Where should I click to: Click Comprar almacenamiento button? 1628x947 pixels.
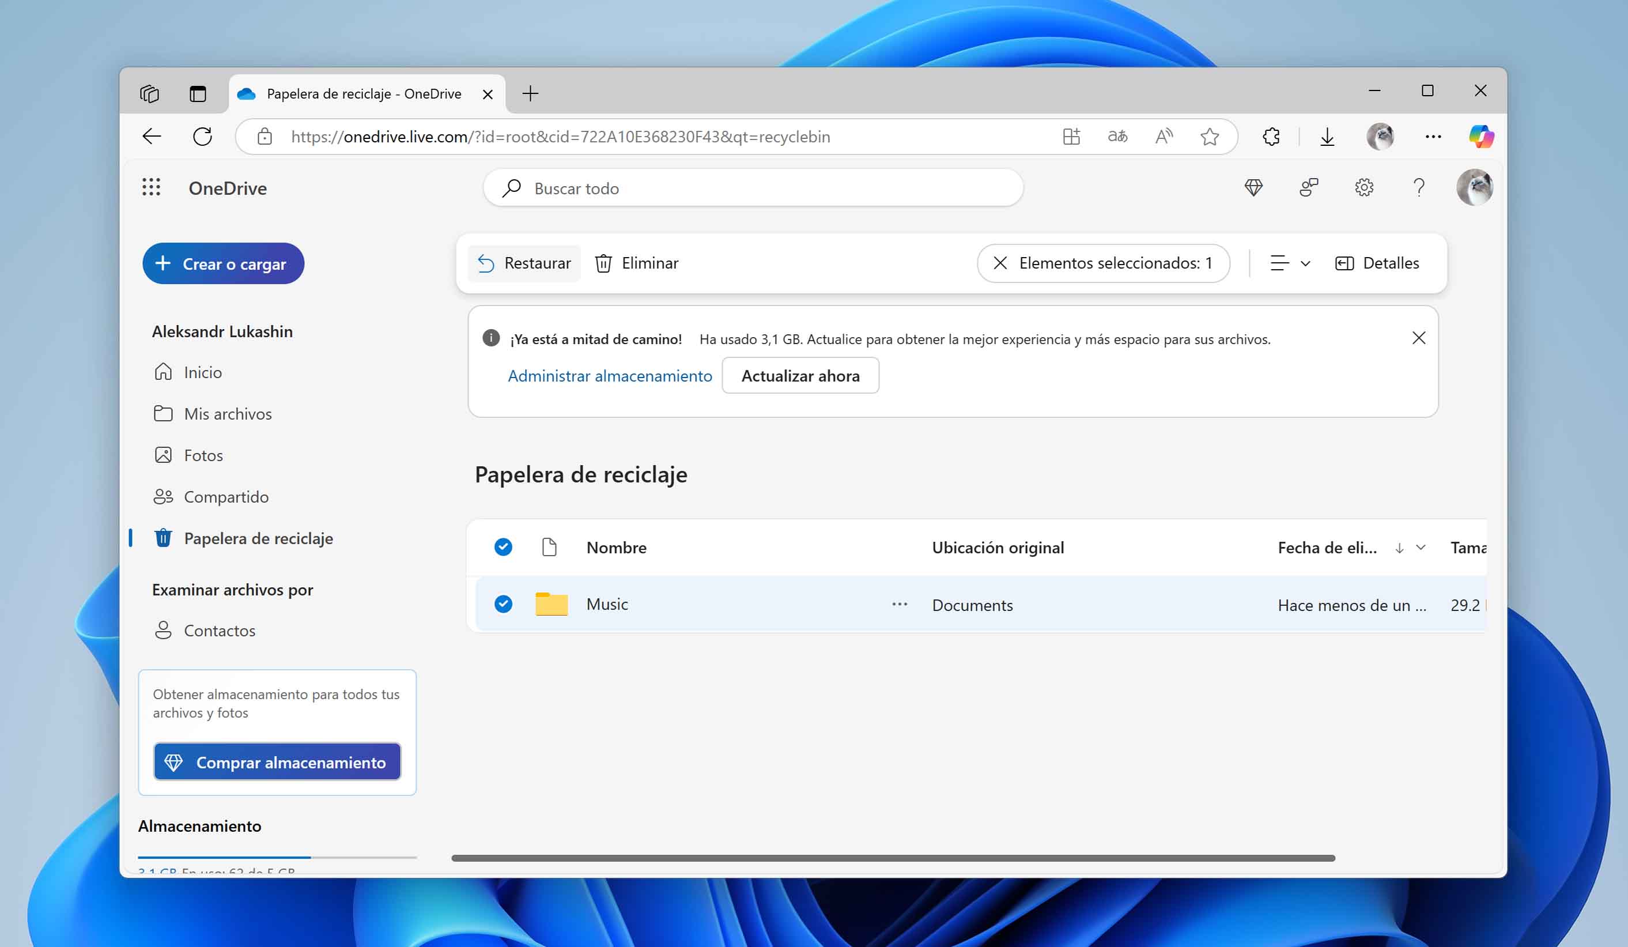click(277, 762)
